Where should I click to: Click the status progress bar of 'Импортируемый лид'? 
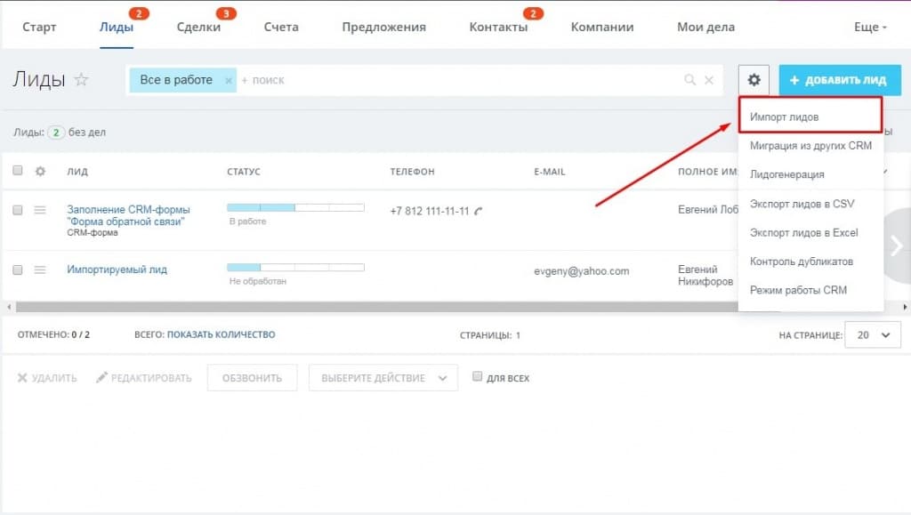pos(295,266)
